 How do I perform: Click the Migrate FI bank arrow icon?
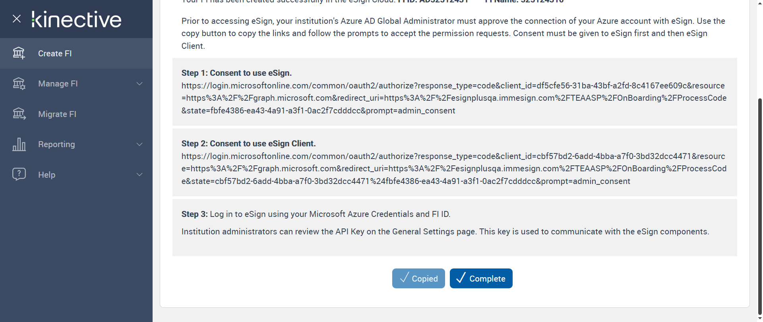(19, 114)
